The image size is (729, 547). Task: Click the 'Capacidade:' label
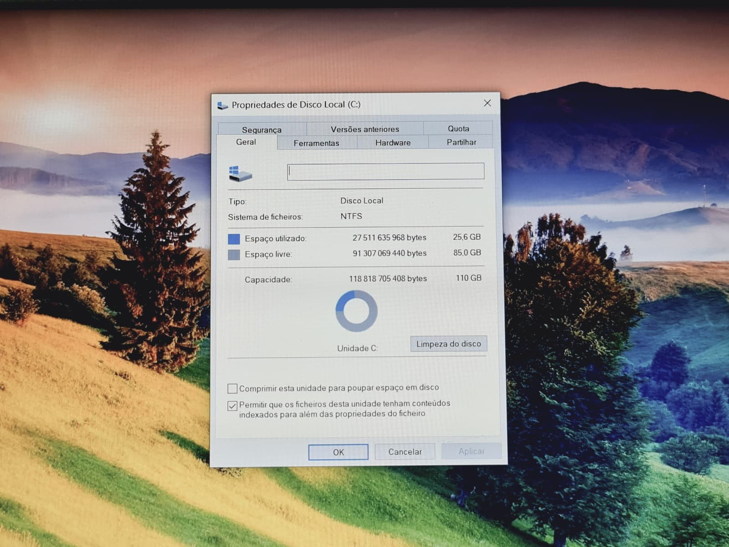[x=268, y=279]
